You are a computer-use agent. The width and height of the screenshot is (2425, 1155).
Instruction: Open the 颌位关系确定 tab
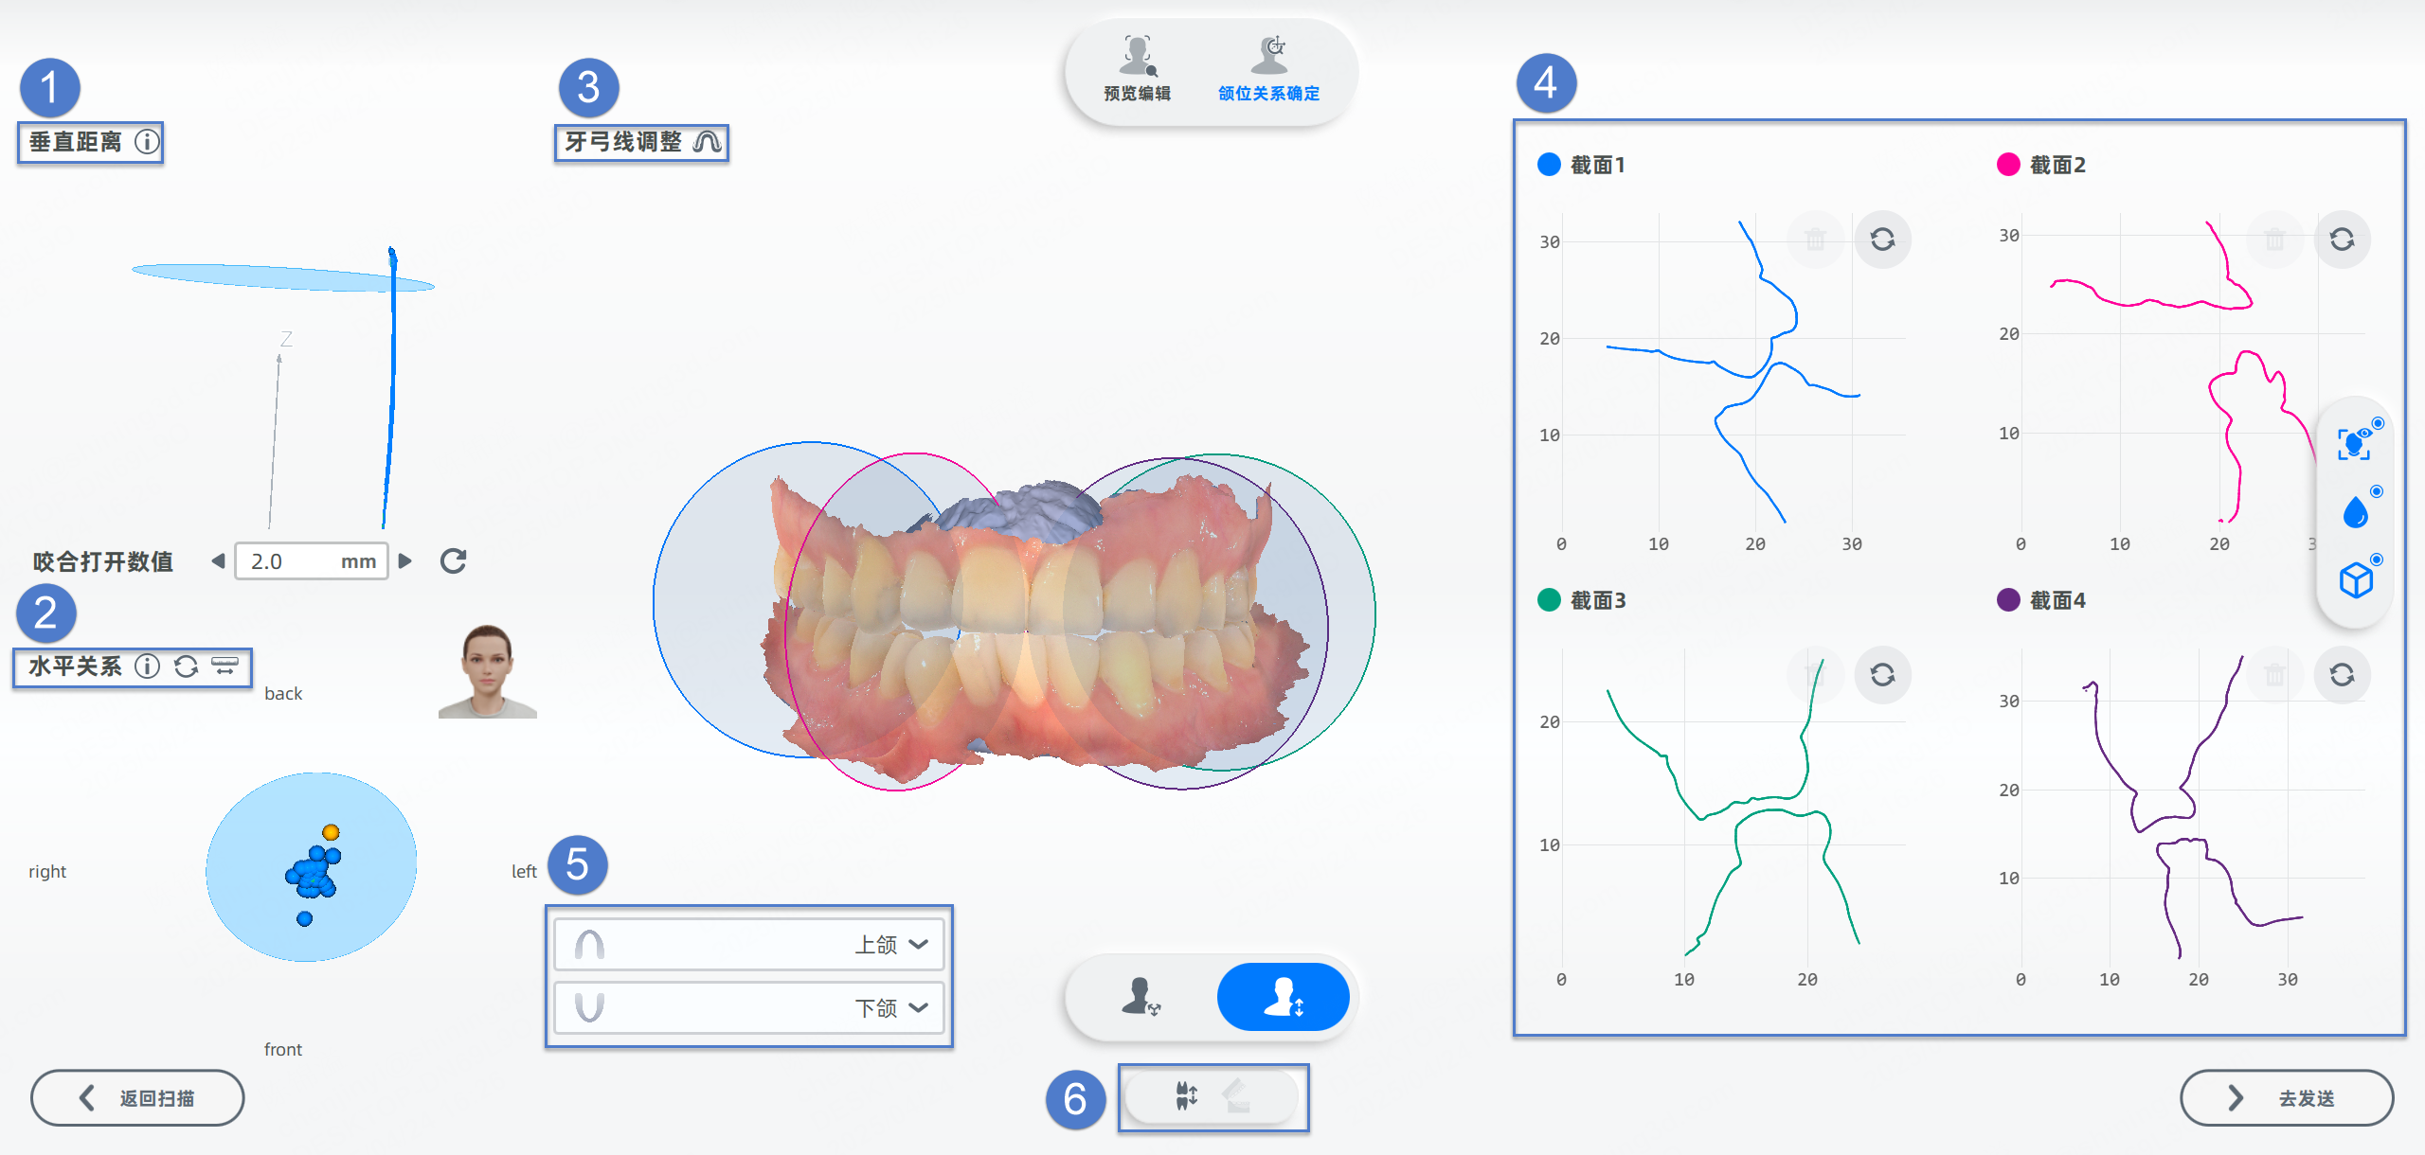pyautogui.click(x=1269, y=69)
